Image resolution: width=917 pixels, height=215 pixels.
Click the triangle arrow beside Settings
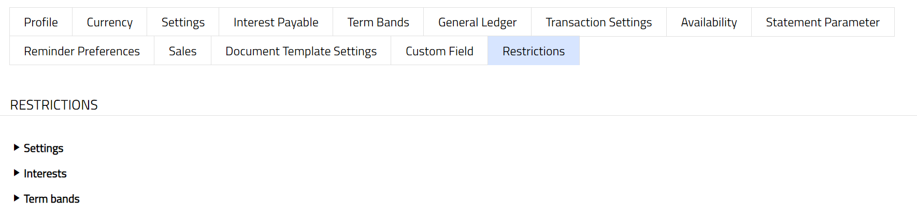[x=17, y=148]
